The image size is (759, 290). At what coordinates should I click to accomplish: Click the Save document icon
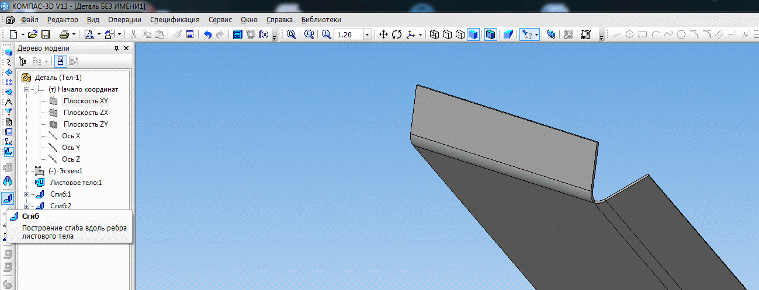[45, 34]
